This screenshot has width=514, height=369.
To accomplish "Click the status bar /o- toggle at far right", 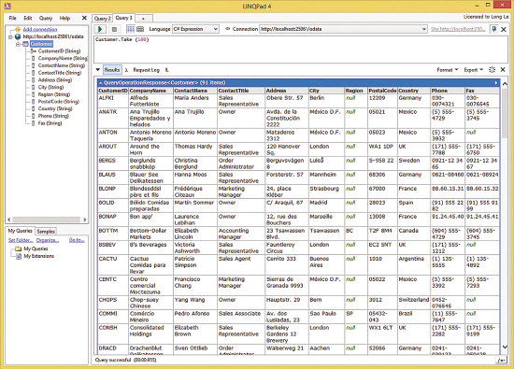I will (x=502, y=361).
